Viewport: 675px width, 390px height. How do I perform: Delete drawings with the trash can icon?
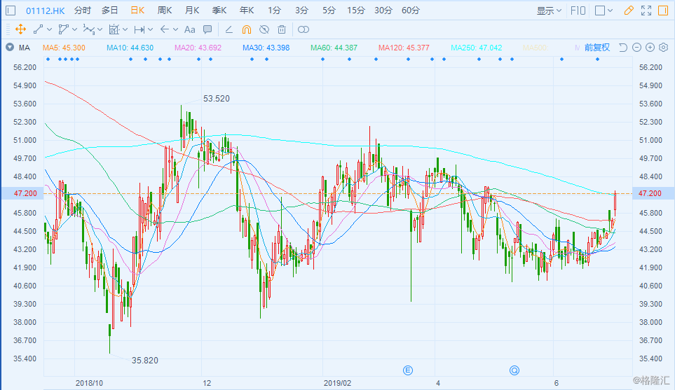282,29
